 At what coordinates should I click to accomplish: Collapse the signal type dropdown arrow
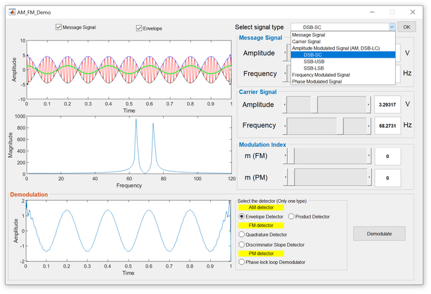(x=391, y=27)
